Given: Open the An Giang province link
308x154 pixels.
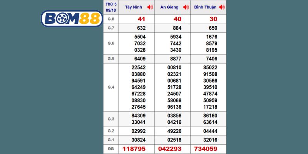Looking at the screenshot, I should click(x=169, y=7).
